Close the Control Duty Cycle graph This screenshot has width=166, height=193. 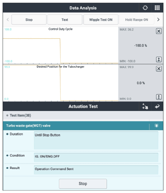click(x=159, y=31)
